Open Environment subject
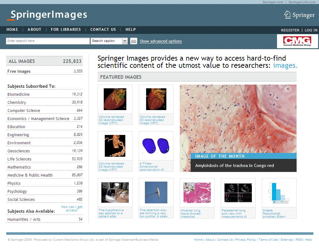Image resolution: width=319 pixels, height=250 pixels. pyautogui.click(x=44, y=143)
